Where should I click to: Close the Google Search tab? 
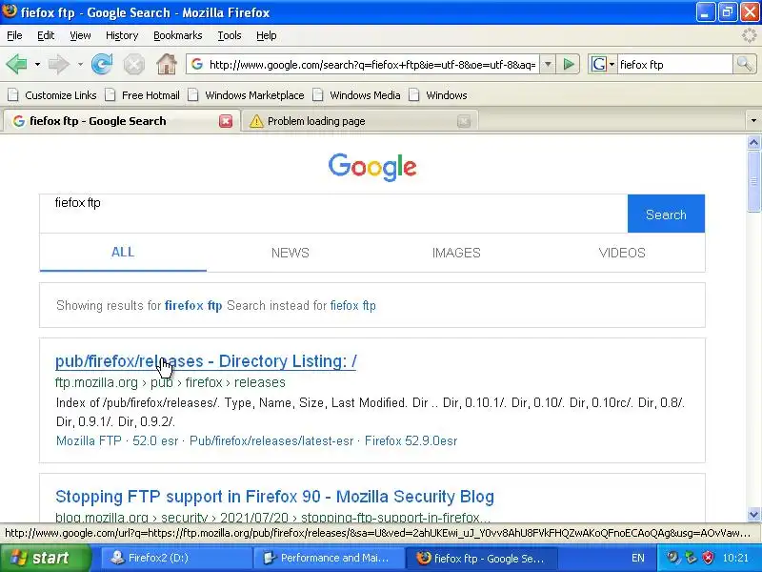[226, 121]
